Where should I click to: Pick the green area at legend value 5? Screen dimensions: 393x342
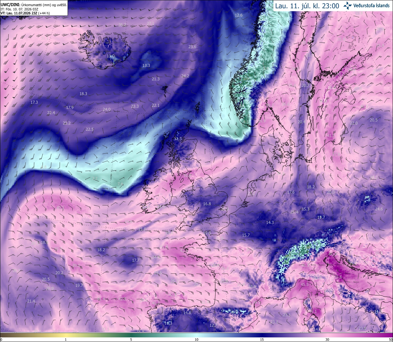coord(131,335)
